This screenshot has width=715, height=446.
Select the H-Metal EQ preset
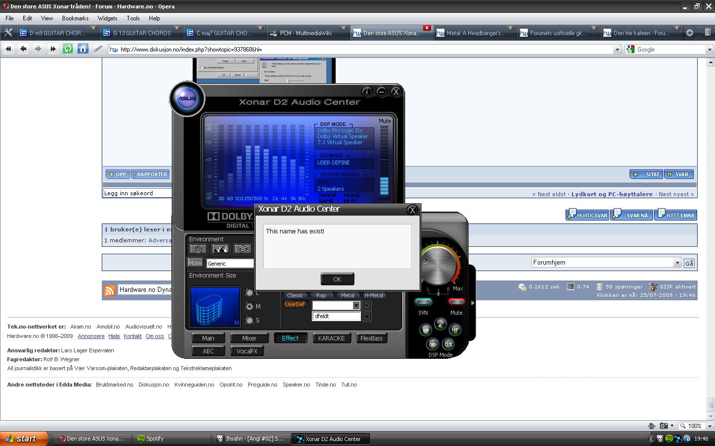[x=374, y=295]
